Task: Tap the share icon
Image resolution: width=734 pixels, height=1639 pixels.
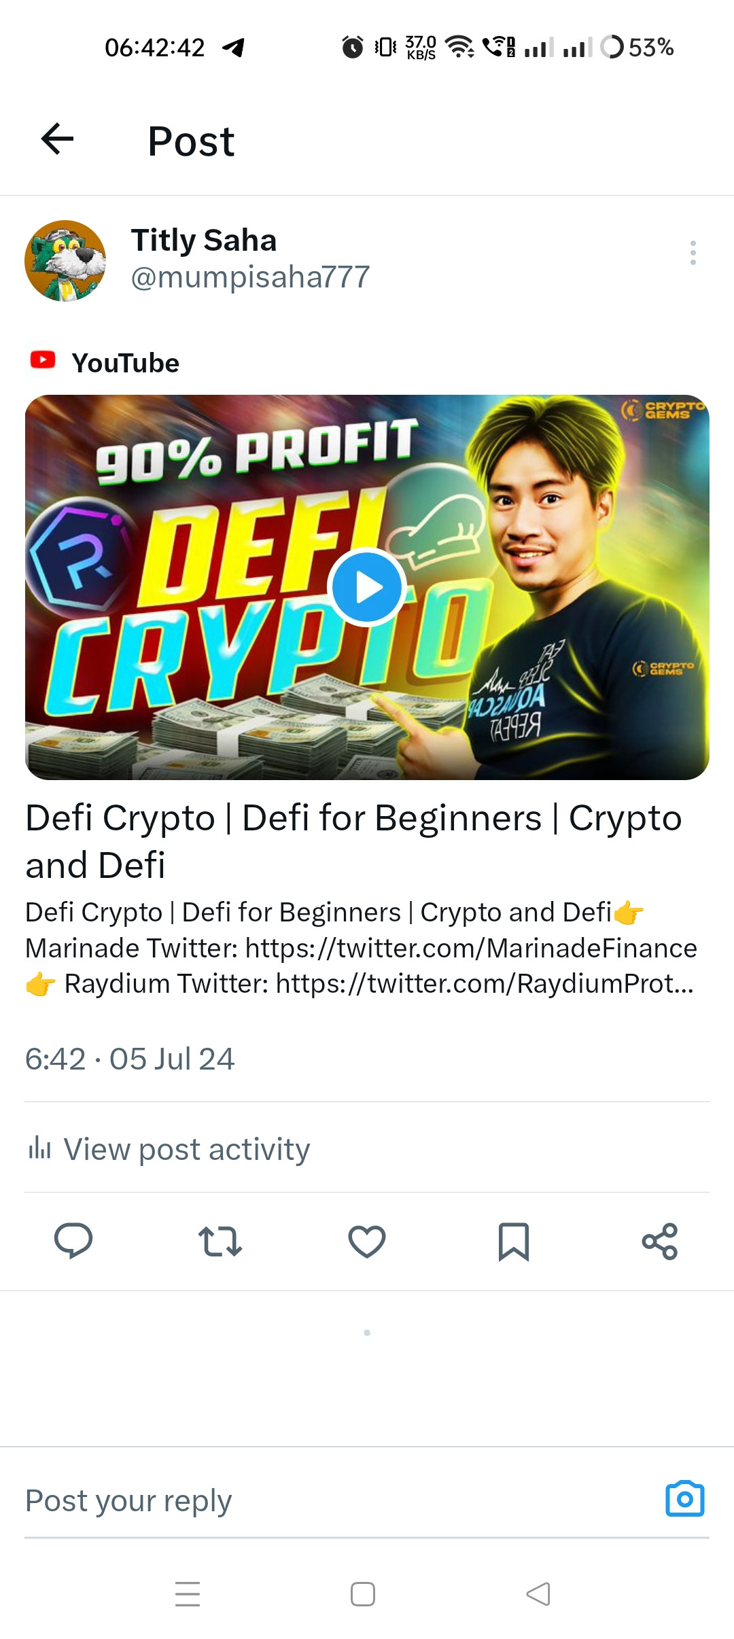Action: point(660,1241)
